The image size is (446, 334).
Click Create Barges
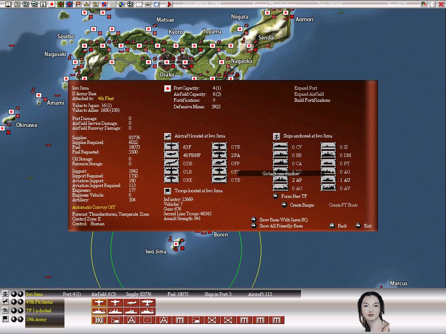pos(302,205)
